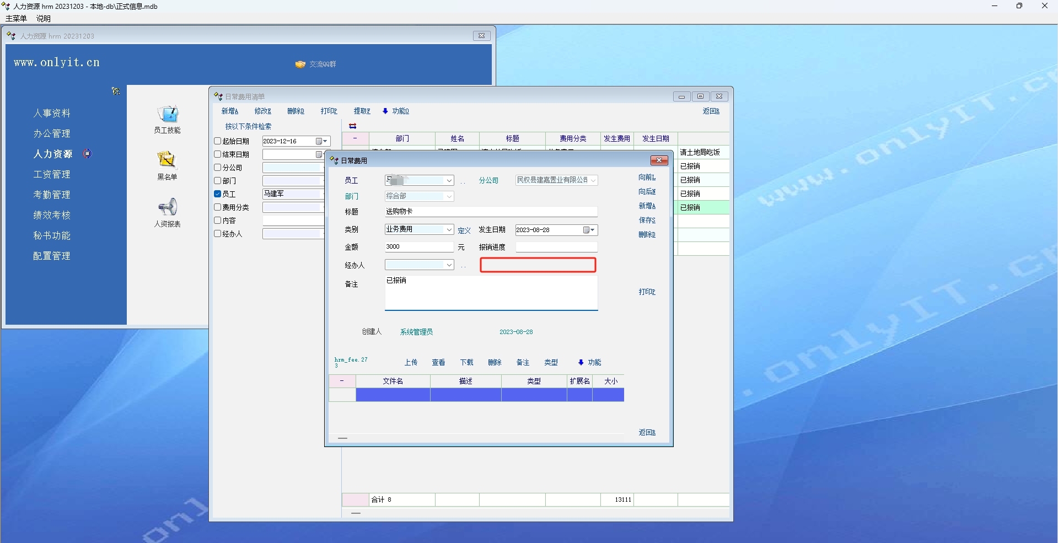Tick the 费用分类 filter checkbox
The height and width of the screenshot is (543, 1058).
[218, 207]
